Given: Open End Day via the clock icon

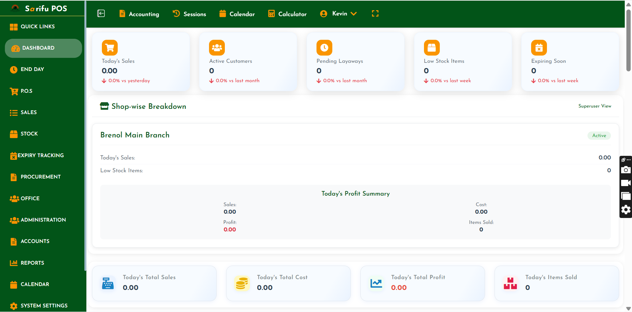Looking at the screenshot, I should click(x=14, y=69).
